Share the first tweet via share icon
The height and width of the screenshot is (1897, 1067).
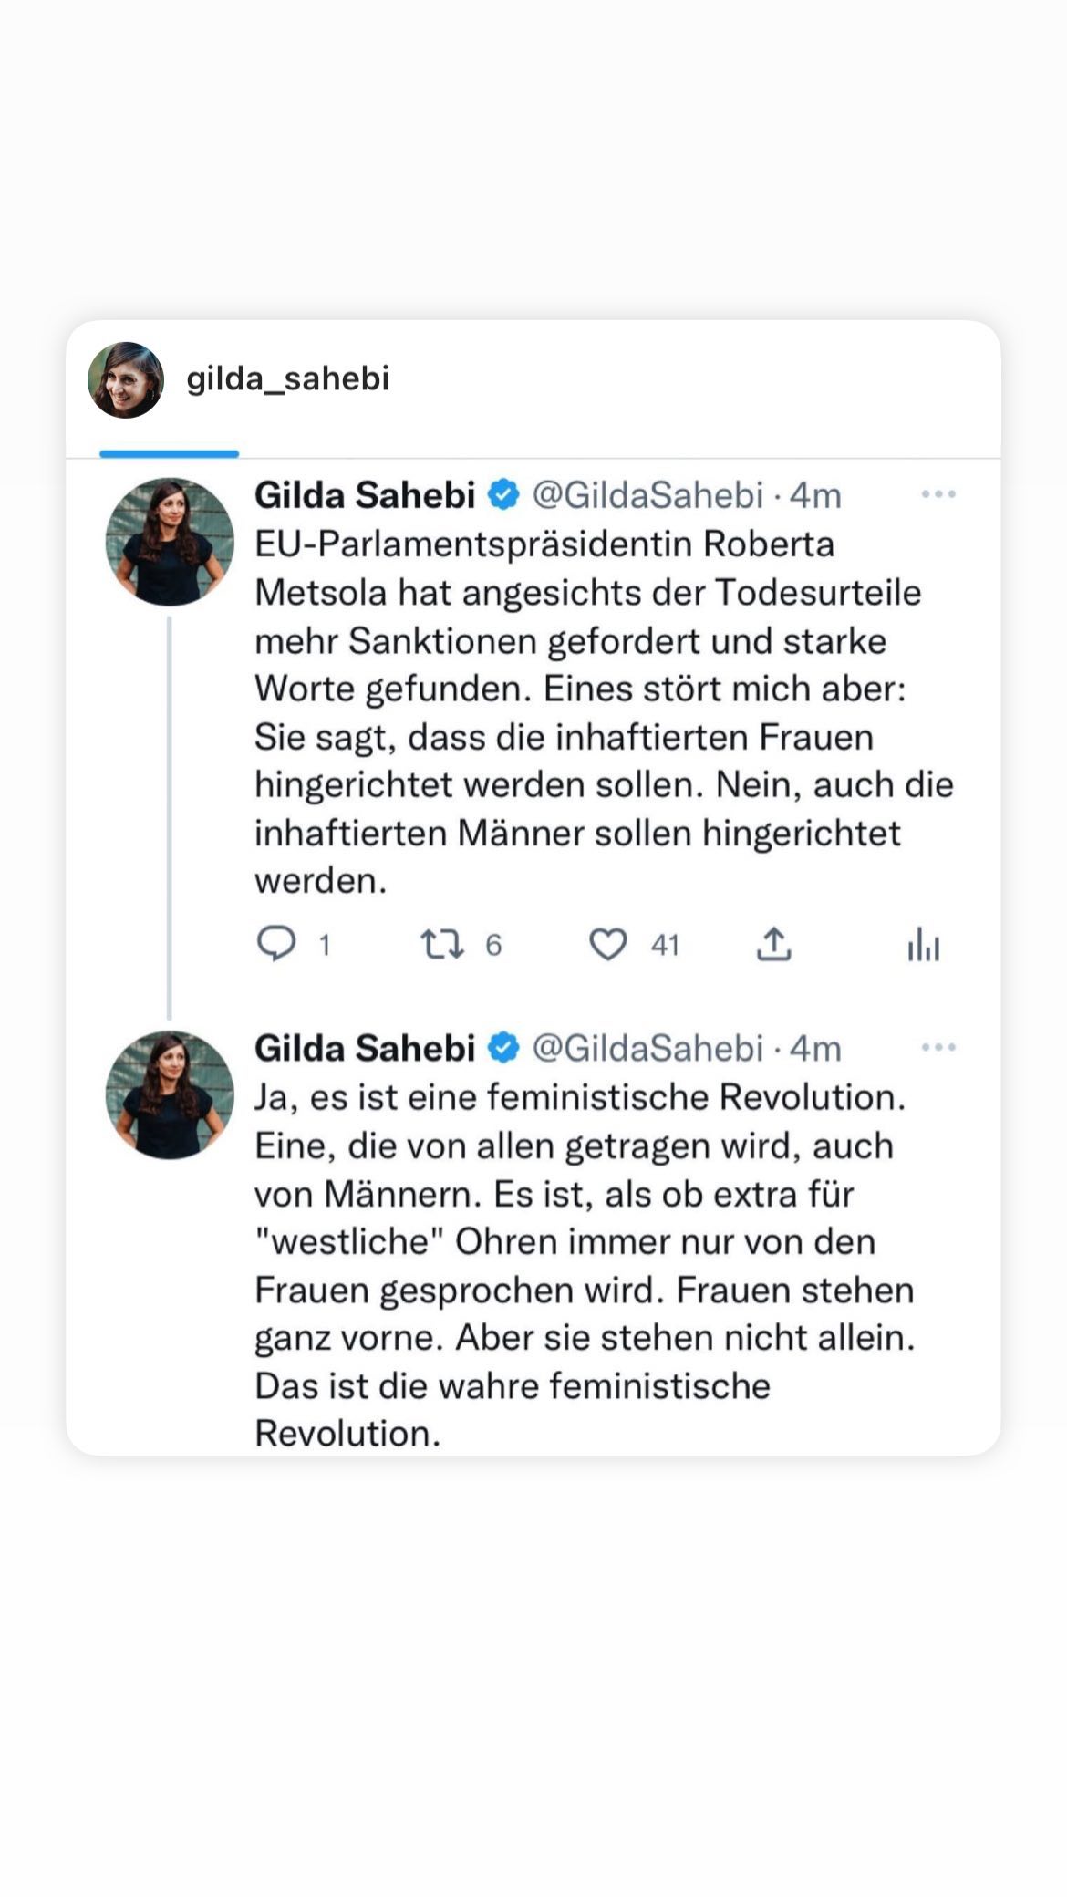(x=773, y=944)
